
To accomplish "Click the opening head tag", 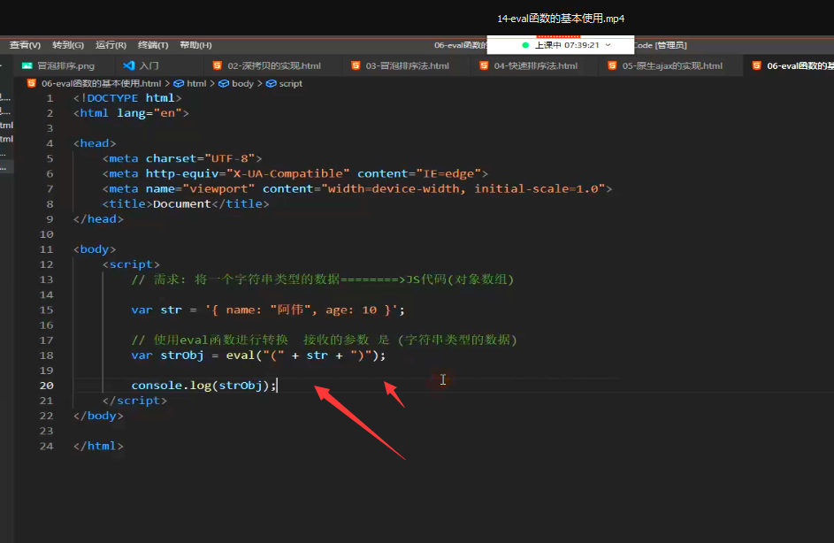I will [95, 143].
